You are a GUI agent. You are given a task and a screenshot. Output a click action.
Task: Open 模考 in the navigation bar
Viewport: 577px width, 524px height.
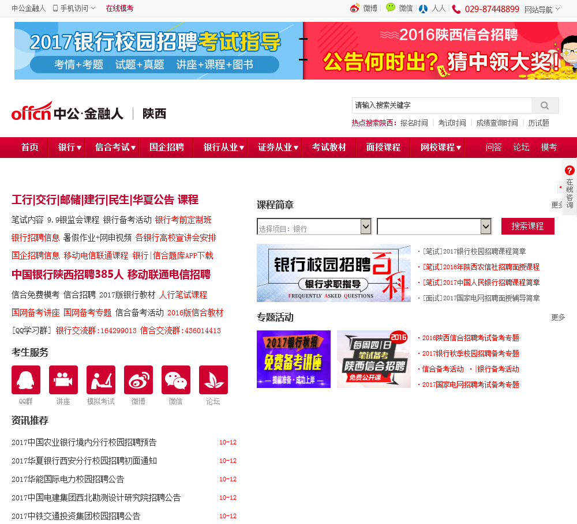point(549,148)
